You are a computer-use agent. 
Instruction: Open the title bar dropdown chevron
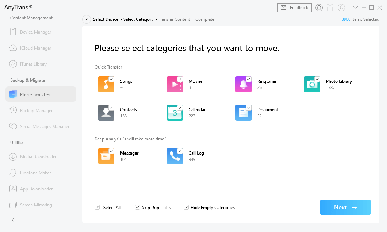pos(356,8)
